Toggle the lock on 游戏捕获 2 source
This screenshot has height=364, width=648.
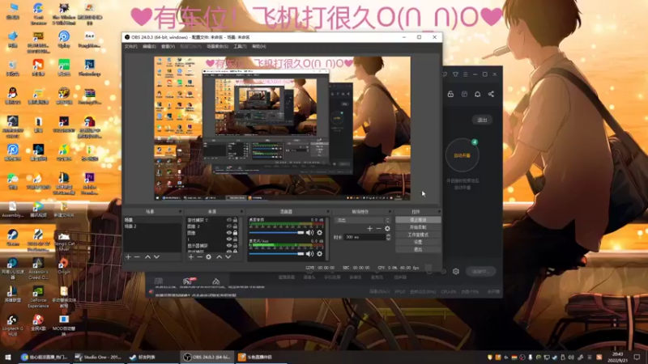(x=235, y=220)
